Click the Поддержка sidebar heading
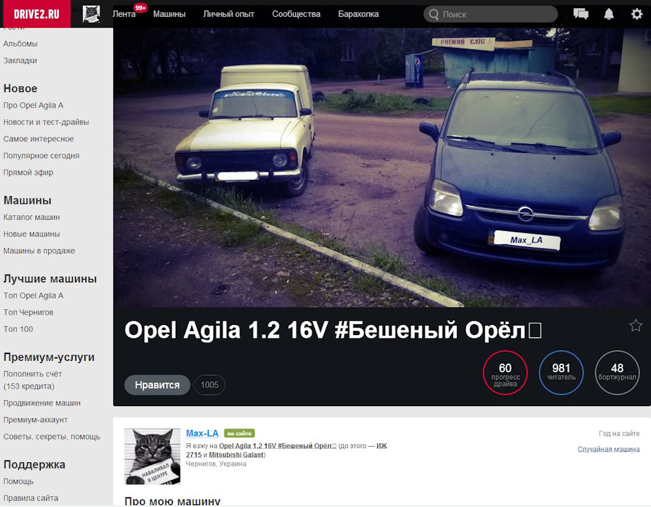This screenshot has height=507, width=651. (x=34, y=464)
